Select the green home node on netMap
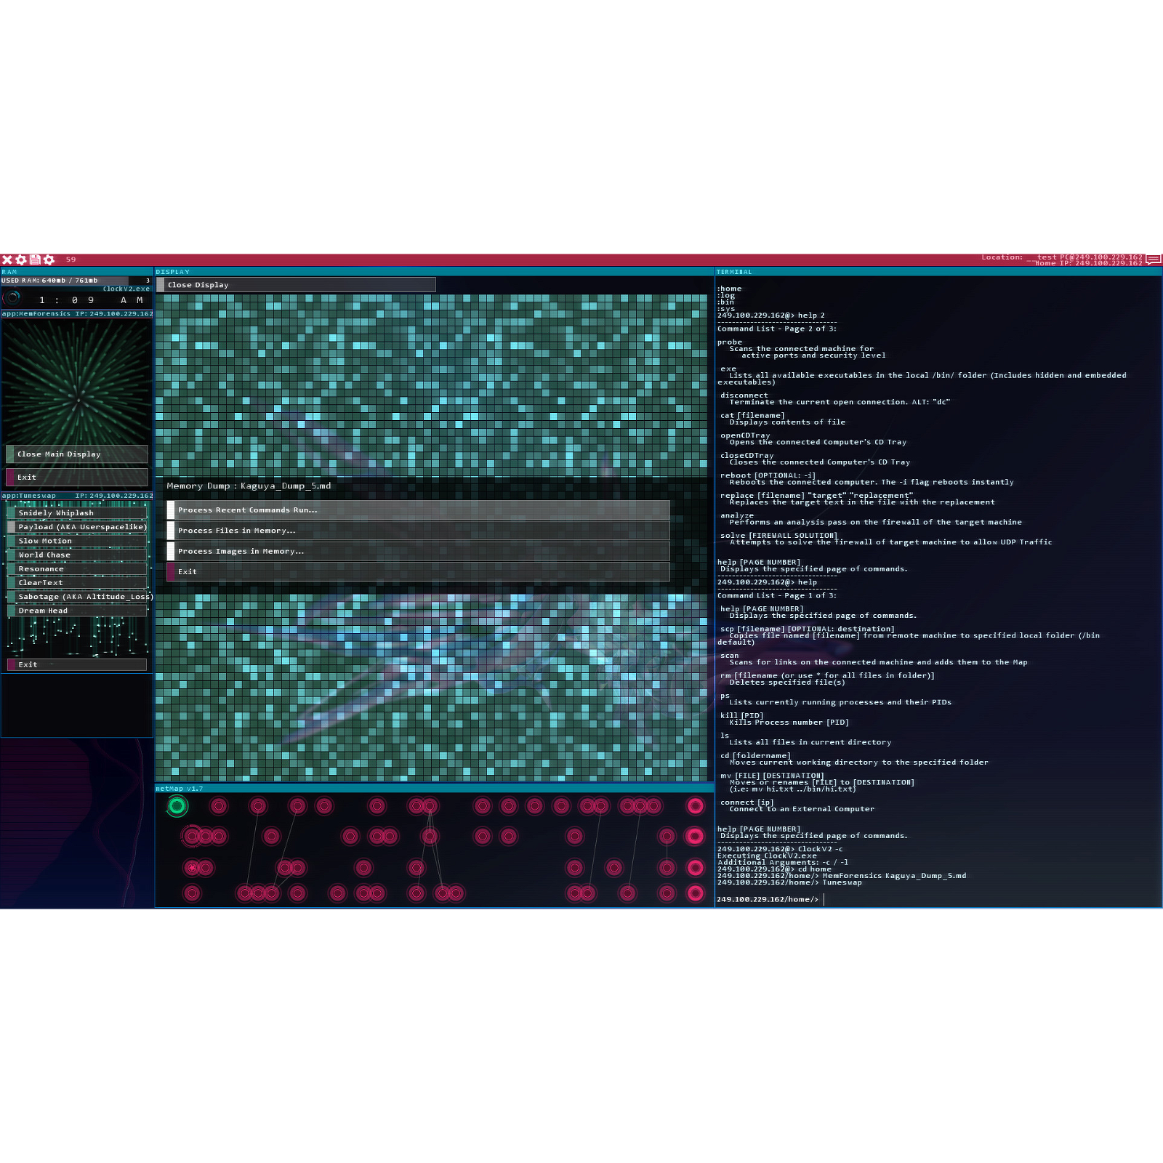 177,805
